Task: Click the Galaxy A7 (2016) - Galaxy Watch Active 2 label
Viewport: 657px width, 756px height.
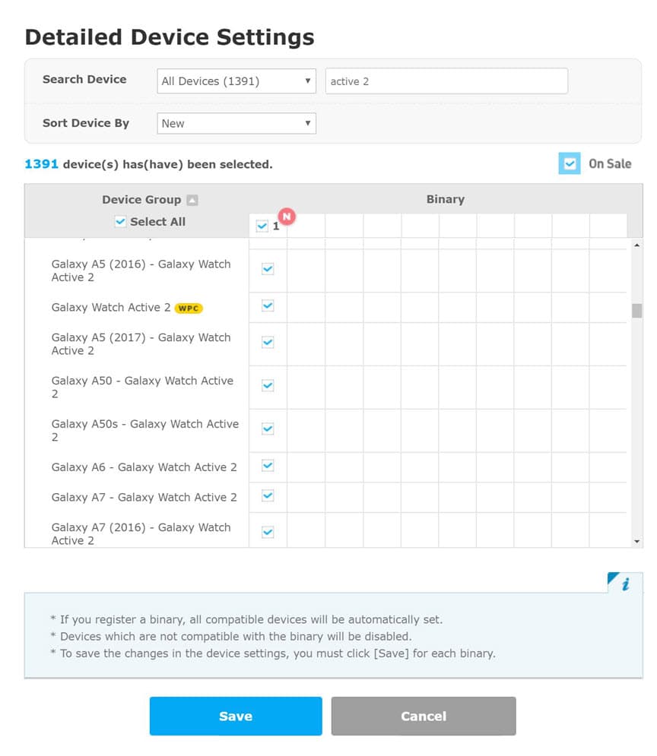Action: tap(141, 533)
